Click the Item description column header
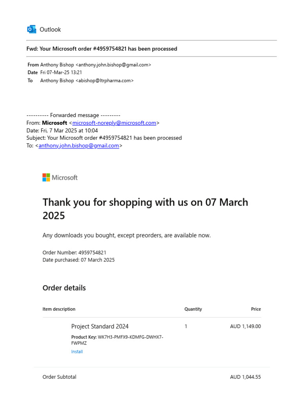The height and width of the screenshot is (401, 301). coord(59,309)
